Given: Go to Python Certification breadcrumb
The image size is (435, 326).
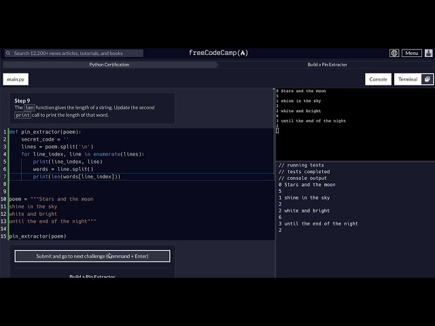Looking at the screenshot, I should point(109,65).
